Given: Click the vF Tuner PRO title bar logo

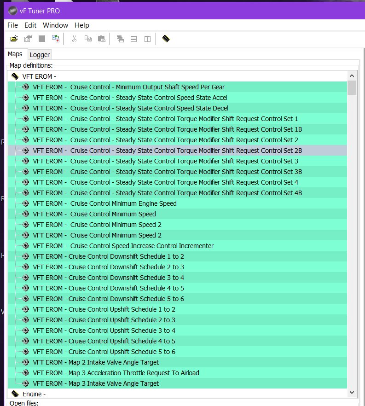Looking at the screenshot, I should pos(13,11).
